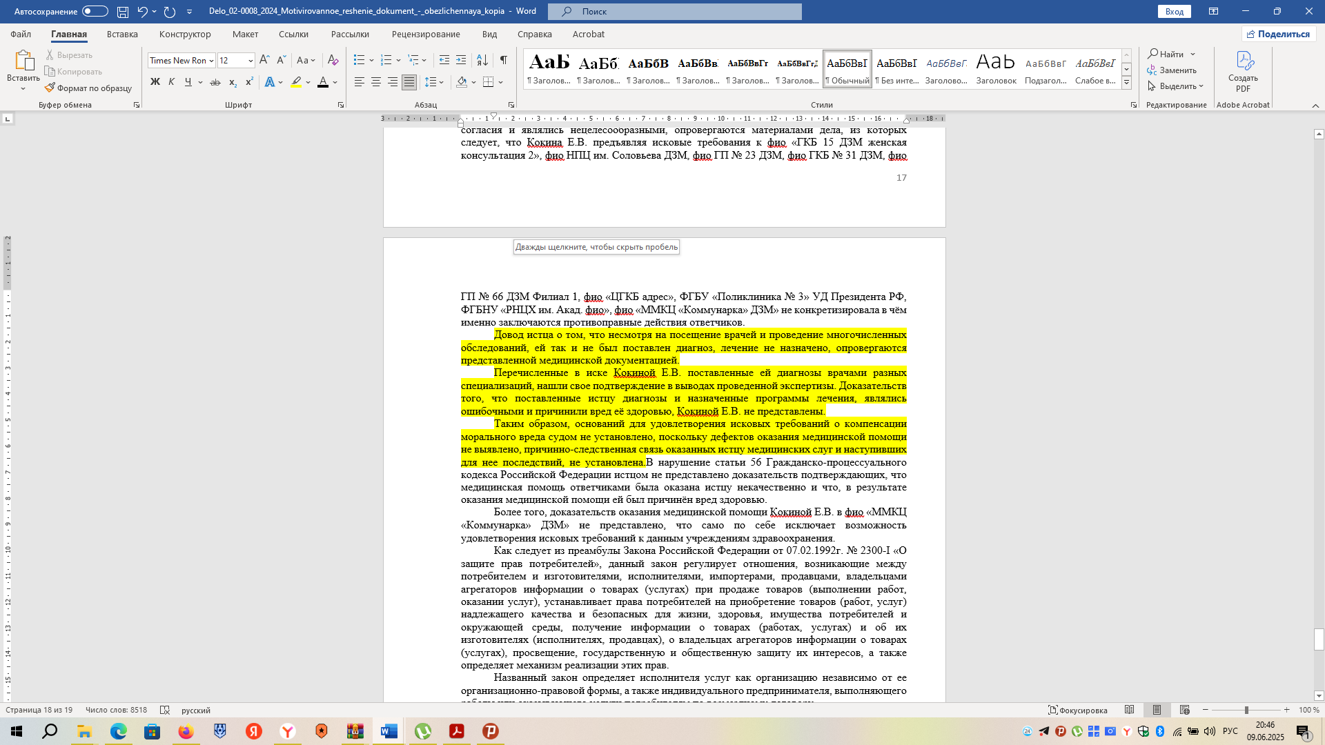The height and width of the screenshot is (745, 1325).
Task: Center the paragraph text
Action: tap(376, 82)
